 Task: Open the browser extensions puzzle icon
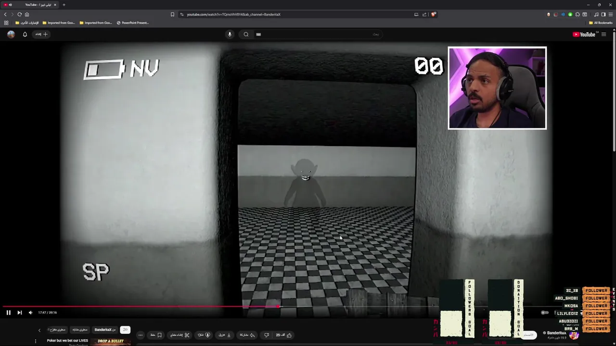(x=577, y=14)
